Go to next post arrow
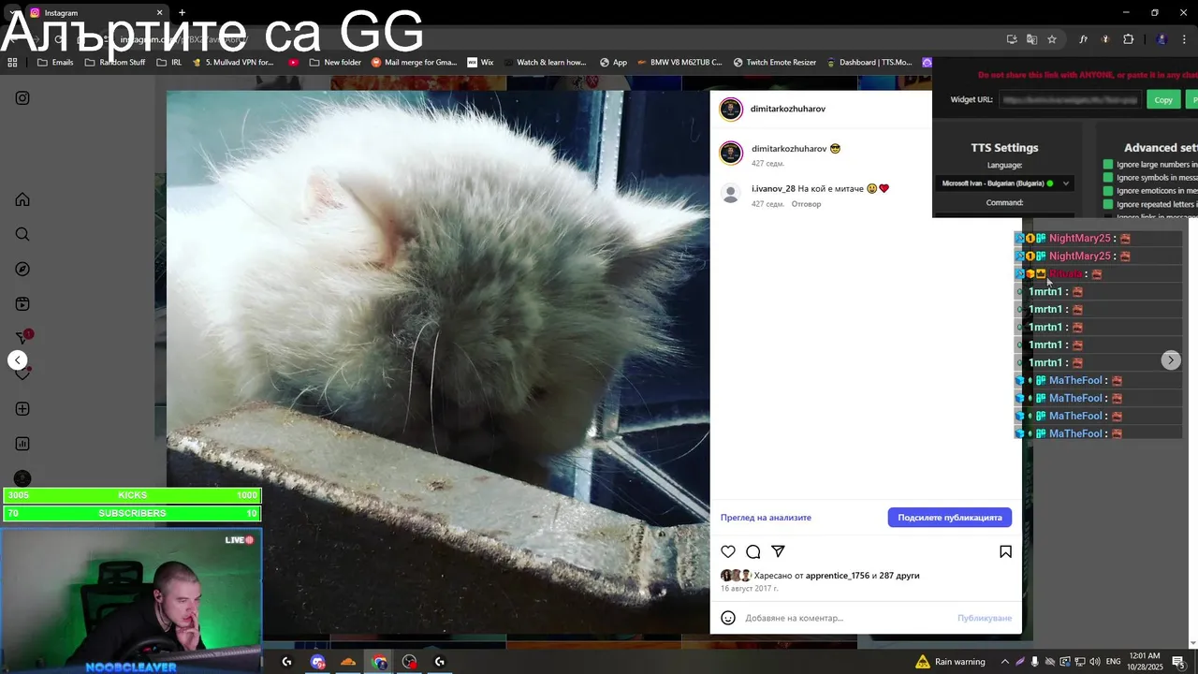Screen dimensions: 1198x674 (x=1170, y=360)
